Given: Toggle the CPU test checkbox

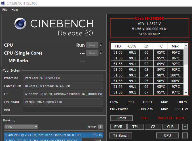Looking at the screenshot, I should tap(102, 45).
